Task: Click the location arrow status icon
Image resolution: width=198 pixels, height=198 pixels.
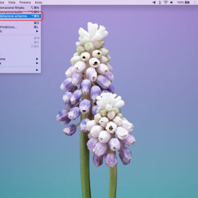Action: (154, 2)
